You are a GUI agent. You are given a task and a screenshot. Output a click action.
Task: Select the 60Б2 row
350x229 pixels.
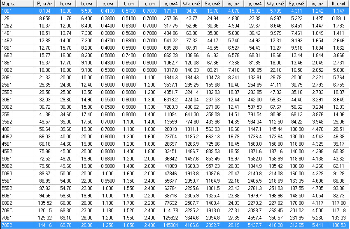coord(175,203)
